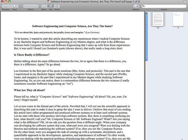Viewport: 188px width, 140px height.
Task: Go to the Previous page
Action: point(6,6)
